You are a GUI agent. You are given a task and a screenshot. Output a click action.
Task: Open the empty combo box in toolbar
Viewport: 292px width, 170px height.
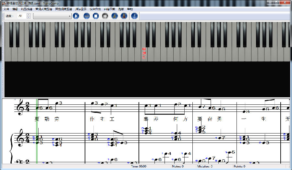(x=52, y=16)
